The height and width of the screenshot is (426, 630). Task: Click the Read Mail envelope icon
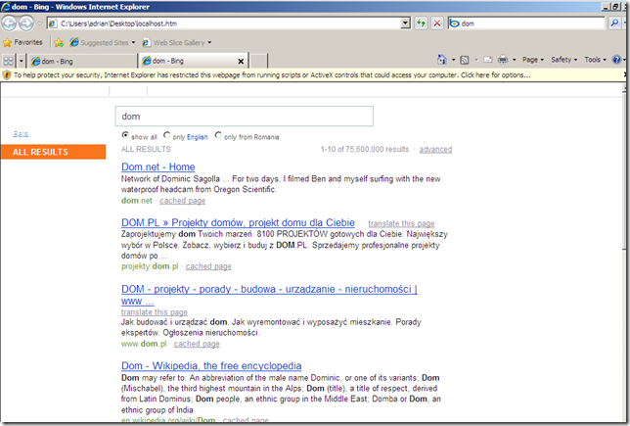point(488,60)
